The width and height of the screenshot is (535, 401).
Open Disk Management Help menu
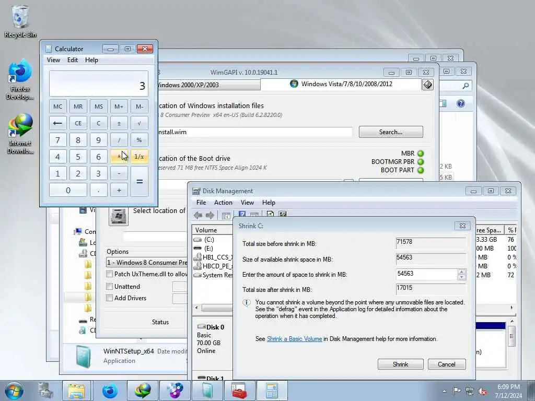tap(269, 203)
